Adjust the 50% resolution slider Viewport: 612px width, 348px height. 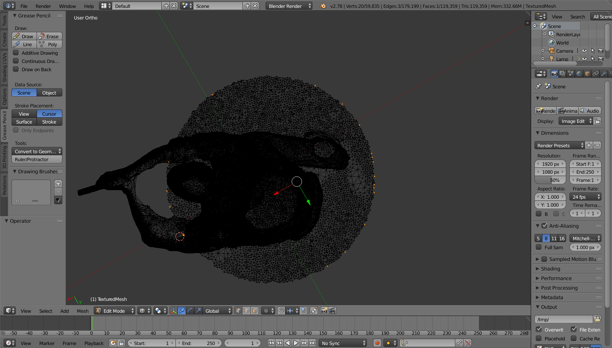[550, 180]
